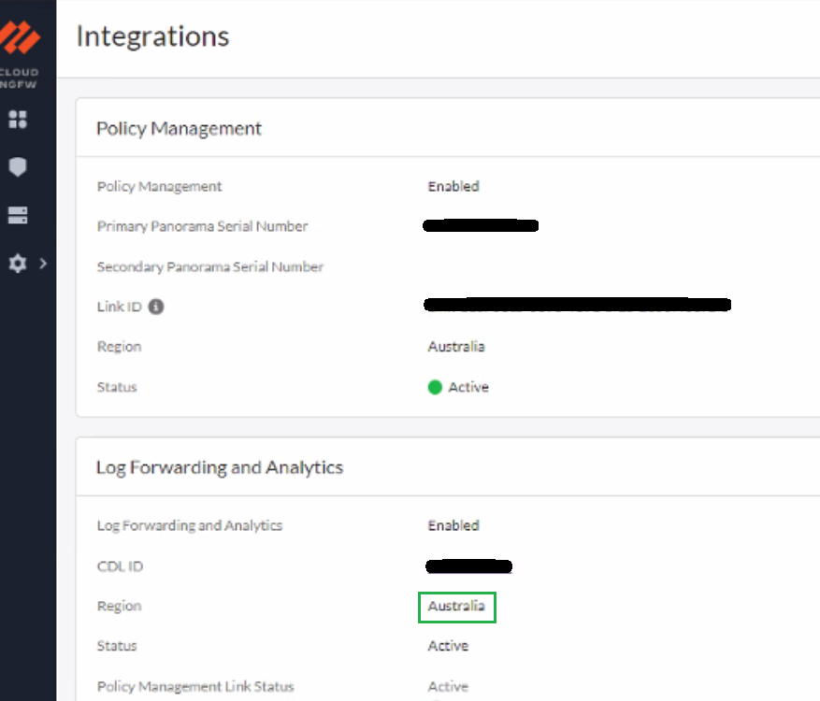Viewport: 820px width, 701px height.
Task: Click the Secondary Panorama Serial Number field
Action: pos(209,266)
